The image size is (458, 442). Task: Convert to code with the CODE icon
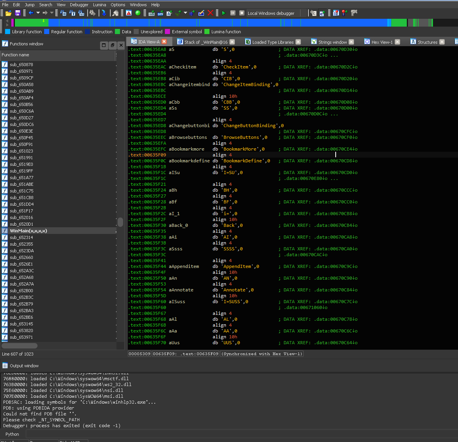click(x=151, y=13)
